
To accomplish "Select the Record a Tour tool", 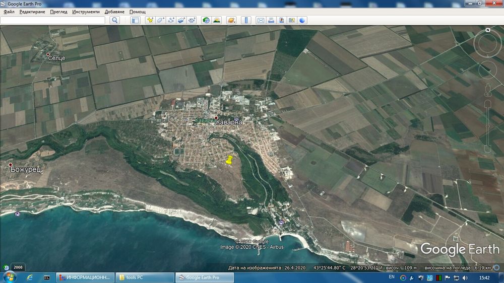I will [192, 20].
